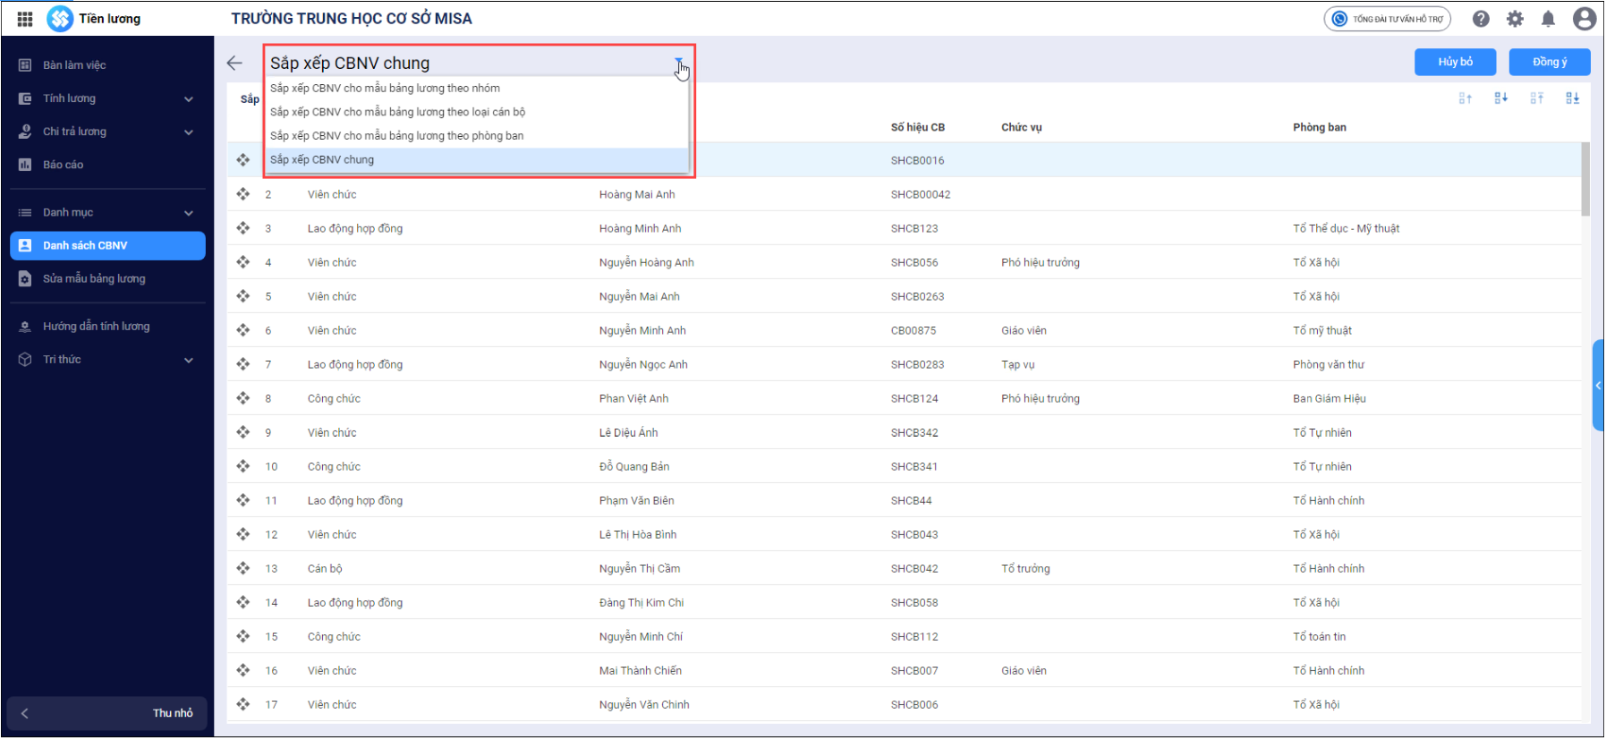Click the help question mark icon
Viewport: 1606px width, 740px height.
pos(1481,19)
